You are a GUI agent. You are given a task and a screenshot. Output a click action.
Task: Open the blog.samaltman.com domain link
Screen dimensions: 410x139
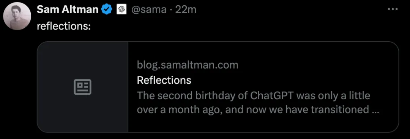[188, 65]
